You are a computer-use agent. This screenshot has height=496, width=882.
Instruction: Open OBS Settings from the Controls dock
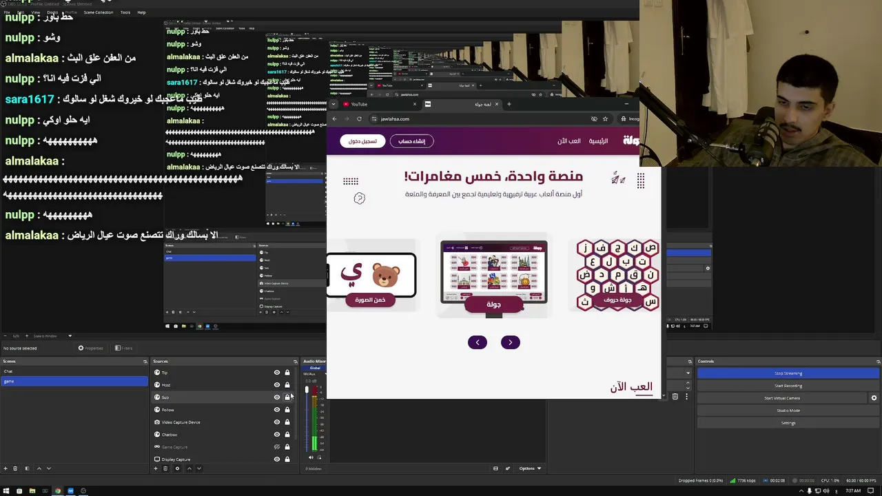coord(788,423)
